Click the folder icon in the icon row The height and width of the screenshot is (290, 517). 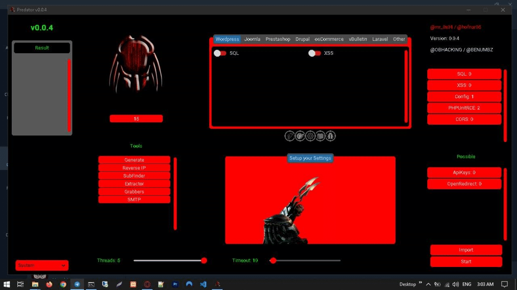[320, 136]
